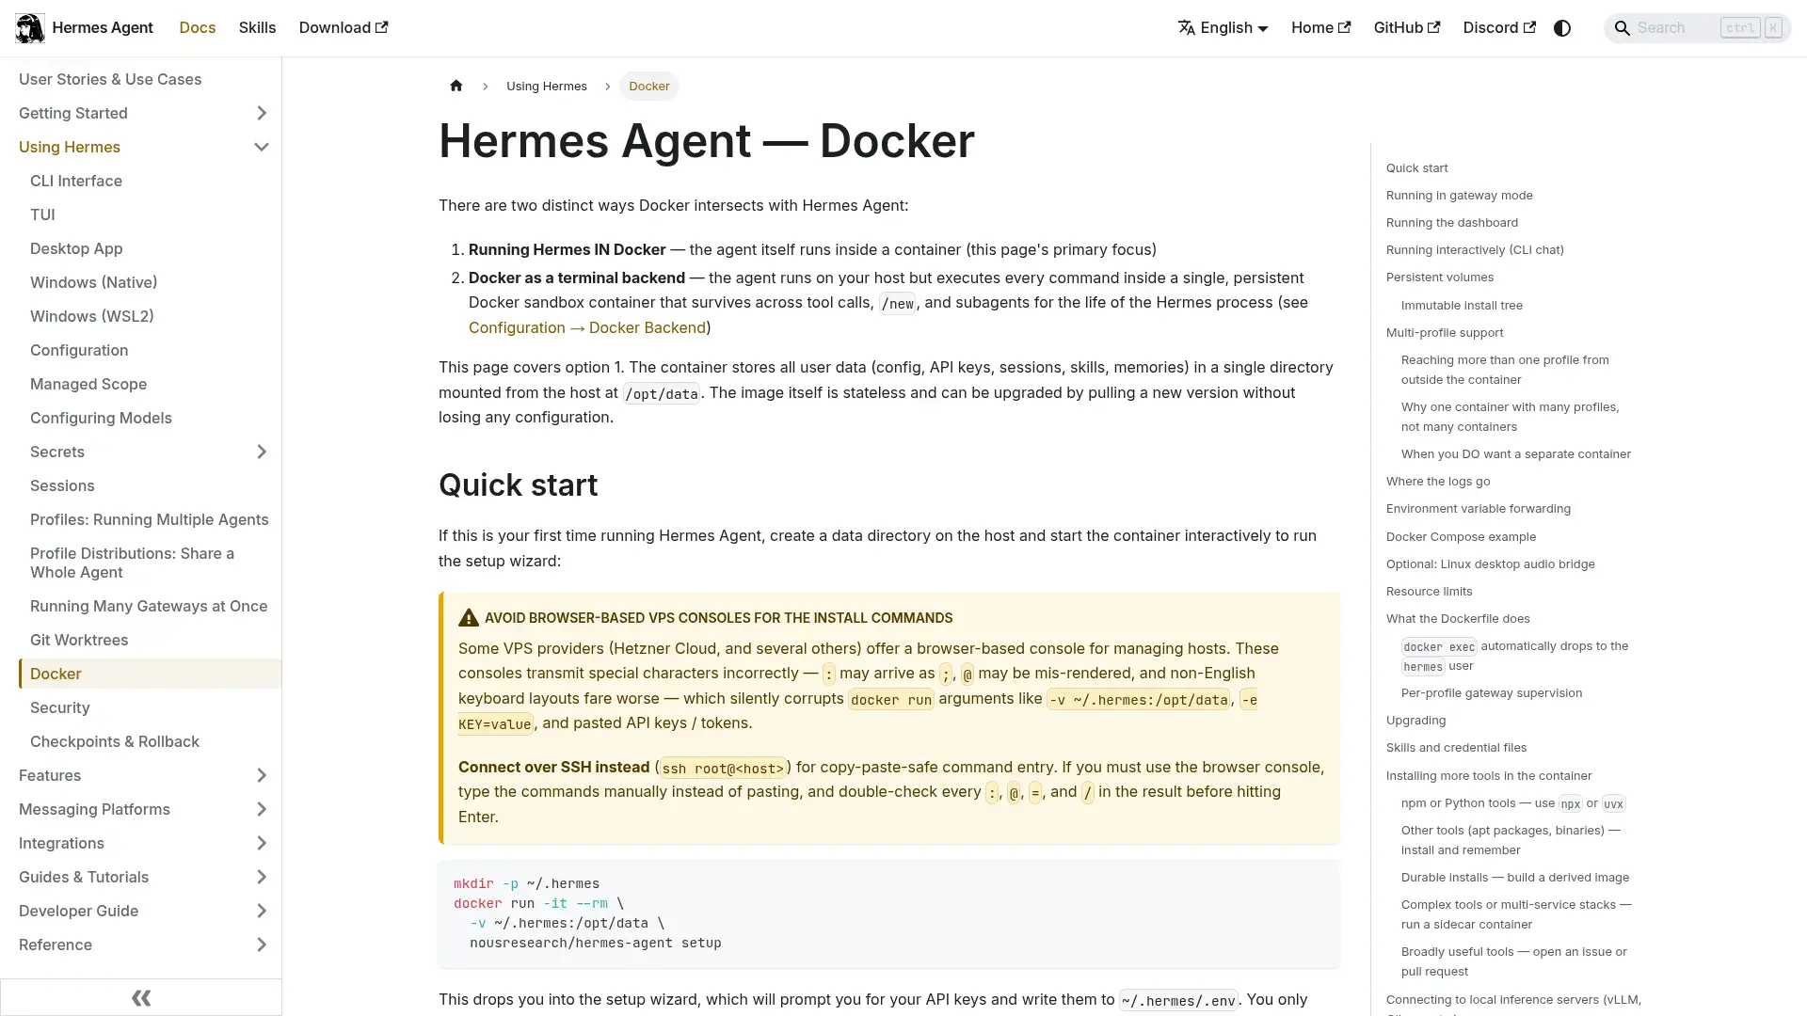The width and height of the screenshot is (1807, 1016).
Task: Expand the Reference section
Action: point(261,945)
